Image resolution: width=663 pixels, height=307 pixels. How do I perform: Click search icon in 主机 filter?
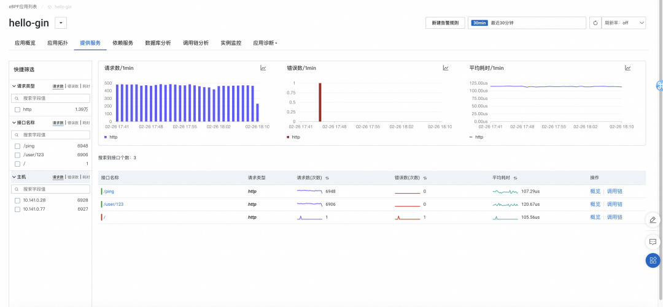point(17,189)
